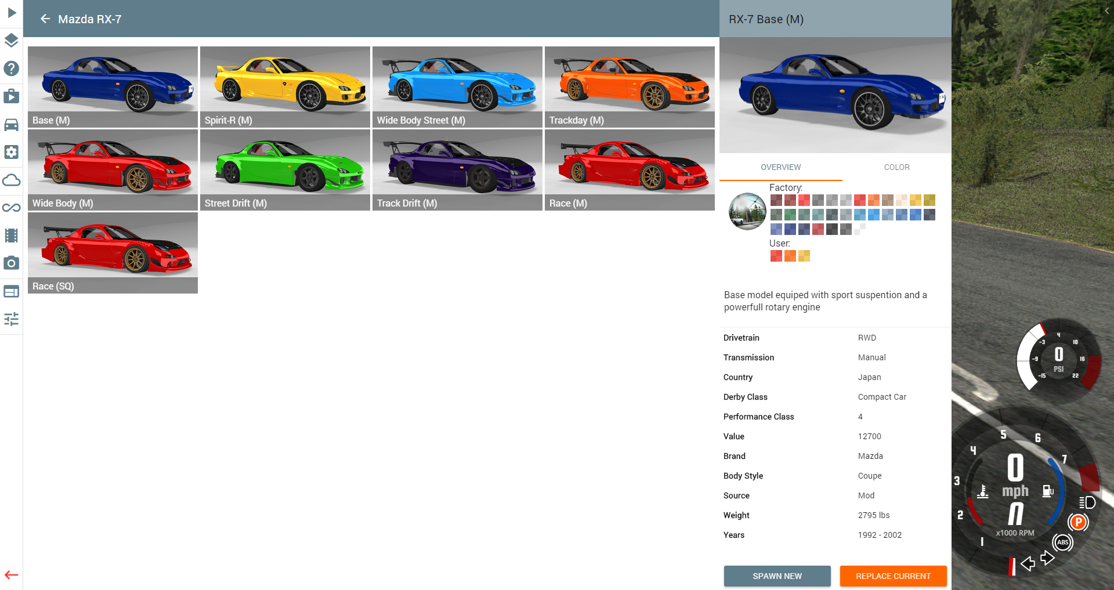The height and width of the screenshot is (590, 1114).
Task: Click the red back arrow at sidebar bottom
Action: [12, 575]
